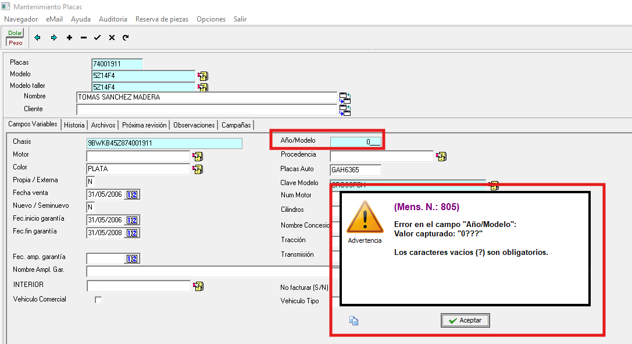Switch currency to Dolar

coord(15,33)
